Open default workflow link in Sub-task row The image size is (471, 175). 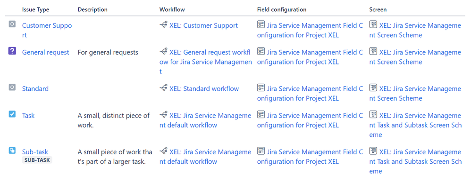tap(205, 157)
